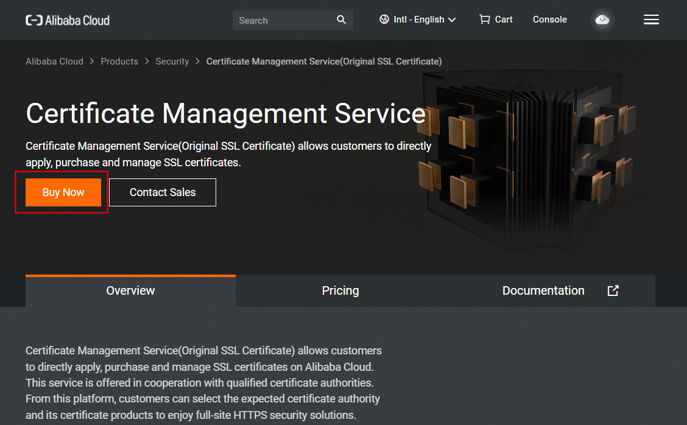The width and height of the screenshot is (687, 425).
Task: Click the globe language icon
Action: [384, 19]
